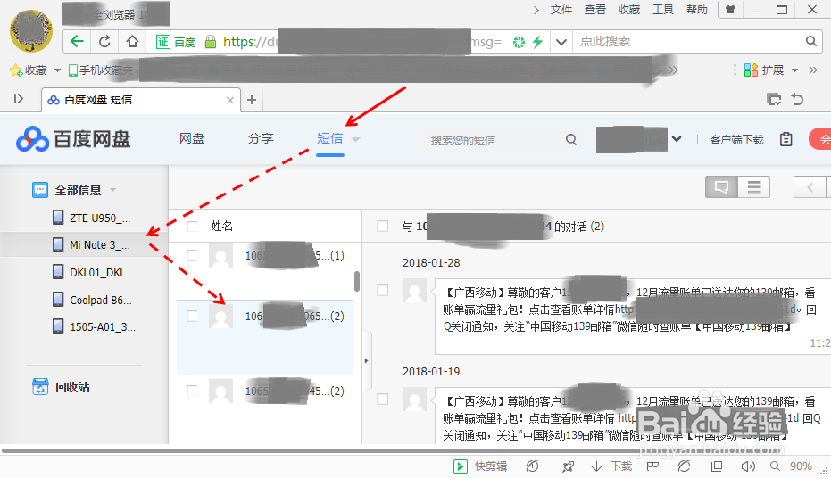Check the contact ending 45...(2) checkbox

(193, 391)
